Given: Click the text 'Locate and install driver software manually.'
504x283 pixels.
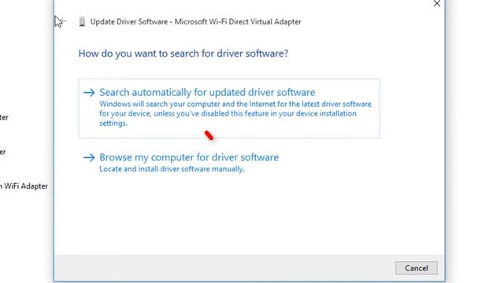Looking at the screenshot, I should click(x=172, y=169).
